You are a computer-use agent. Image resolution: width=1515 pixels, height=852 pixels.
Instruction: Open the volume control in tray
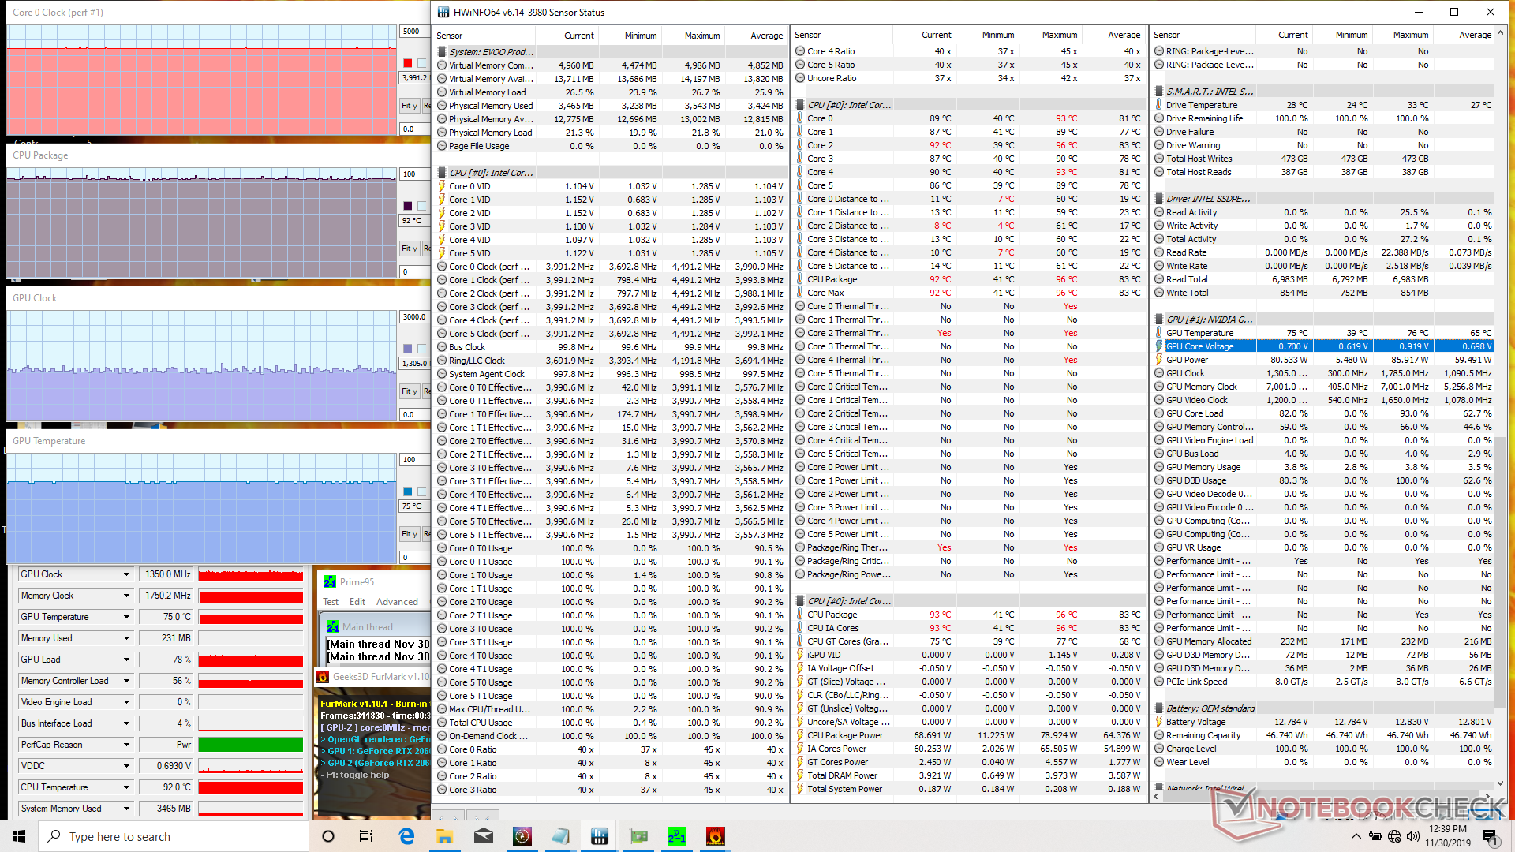coord(1412,836)
